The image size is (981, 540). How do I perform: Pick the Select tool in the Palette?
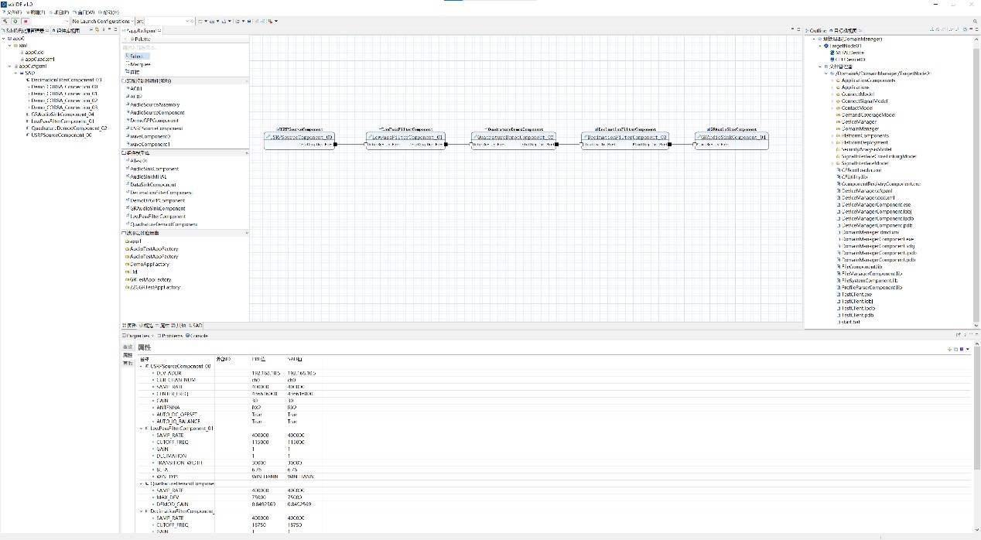(136, 56)
